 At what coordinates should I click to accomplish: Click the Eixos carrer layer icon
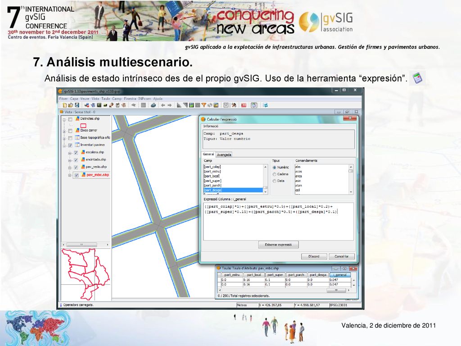point(77,130)
